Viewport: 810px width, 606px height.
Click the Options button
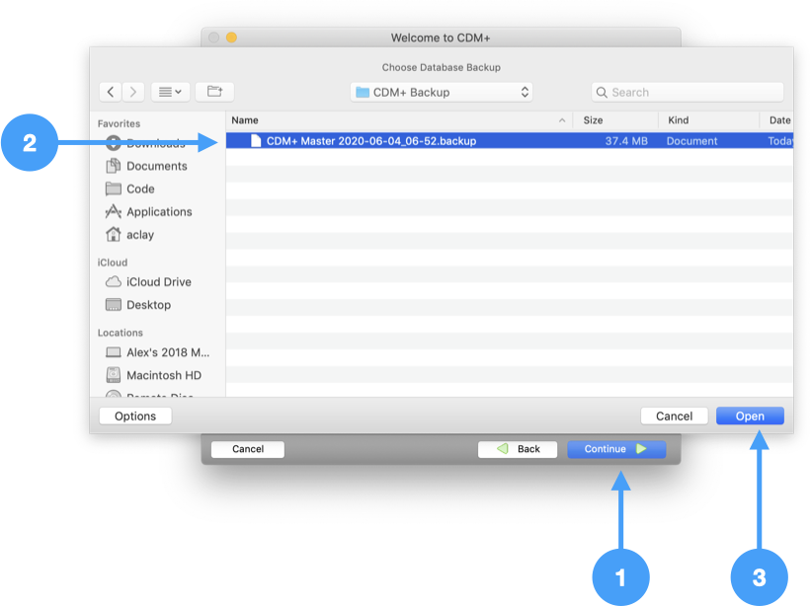coord(135,417)
